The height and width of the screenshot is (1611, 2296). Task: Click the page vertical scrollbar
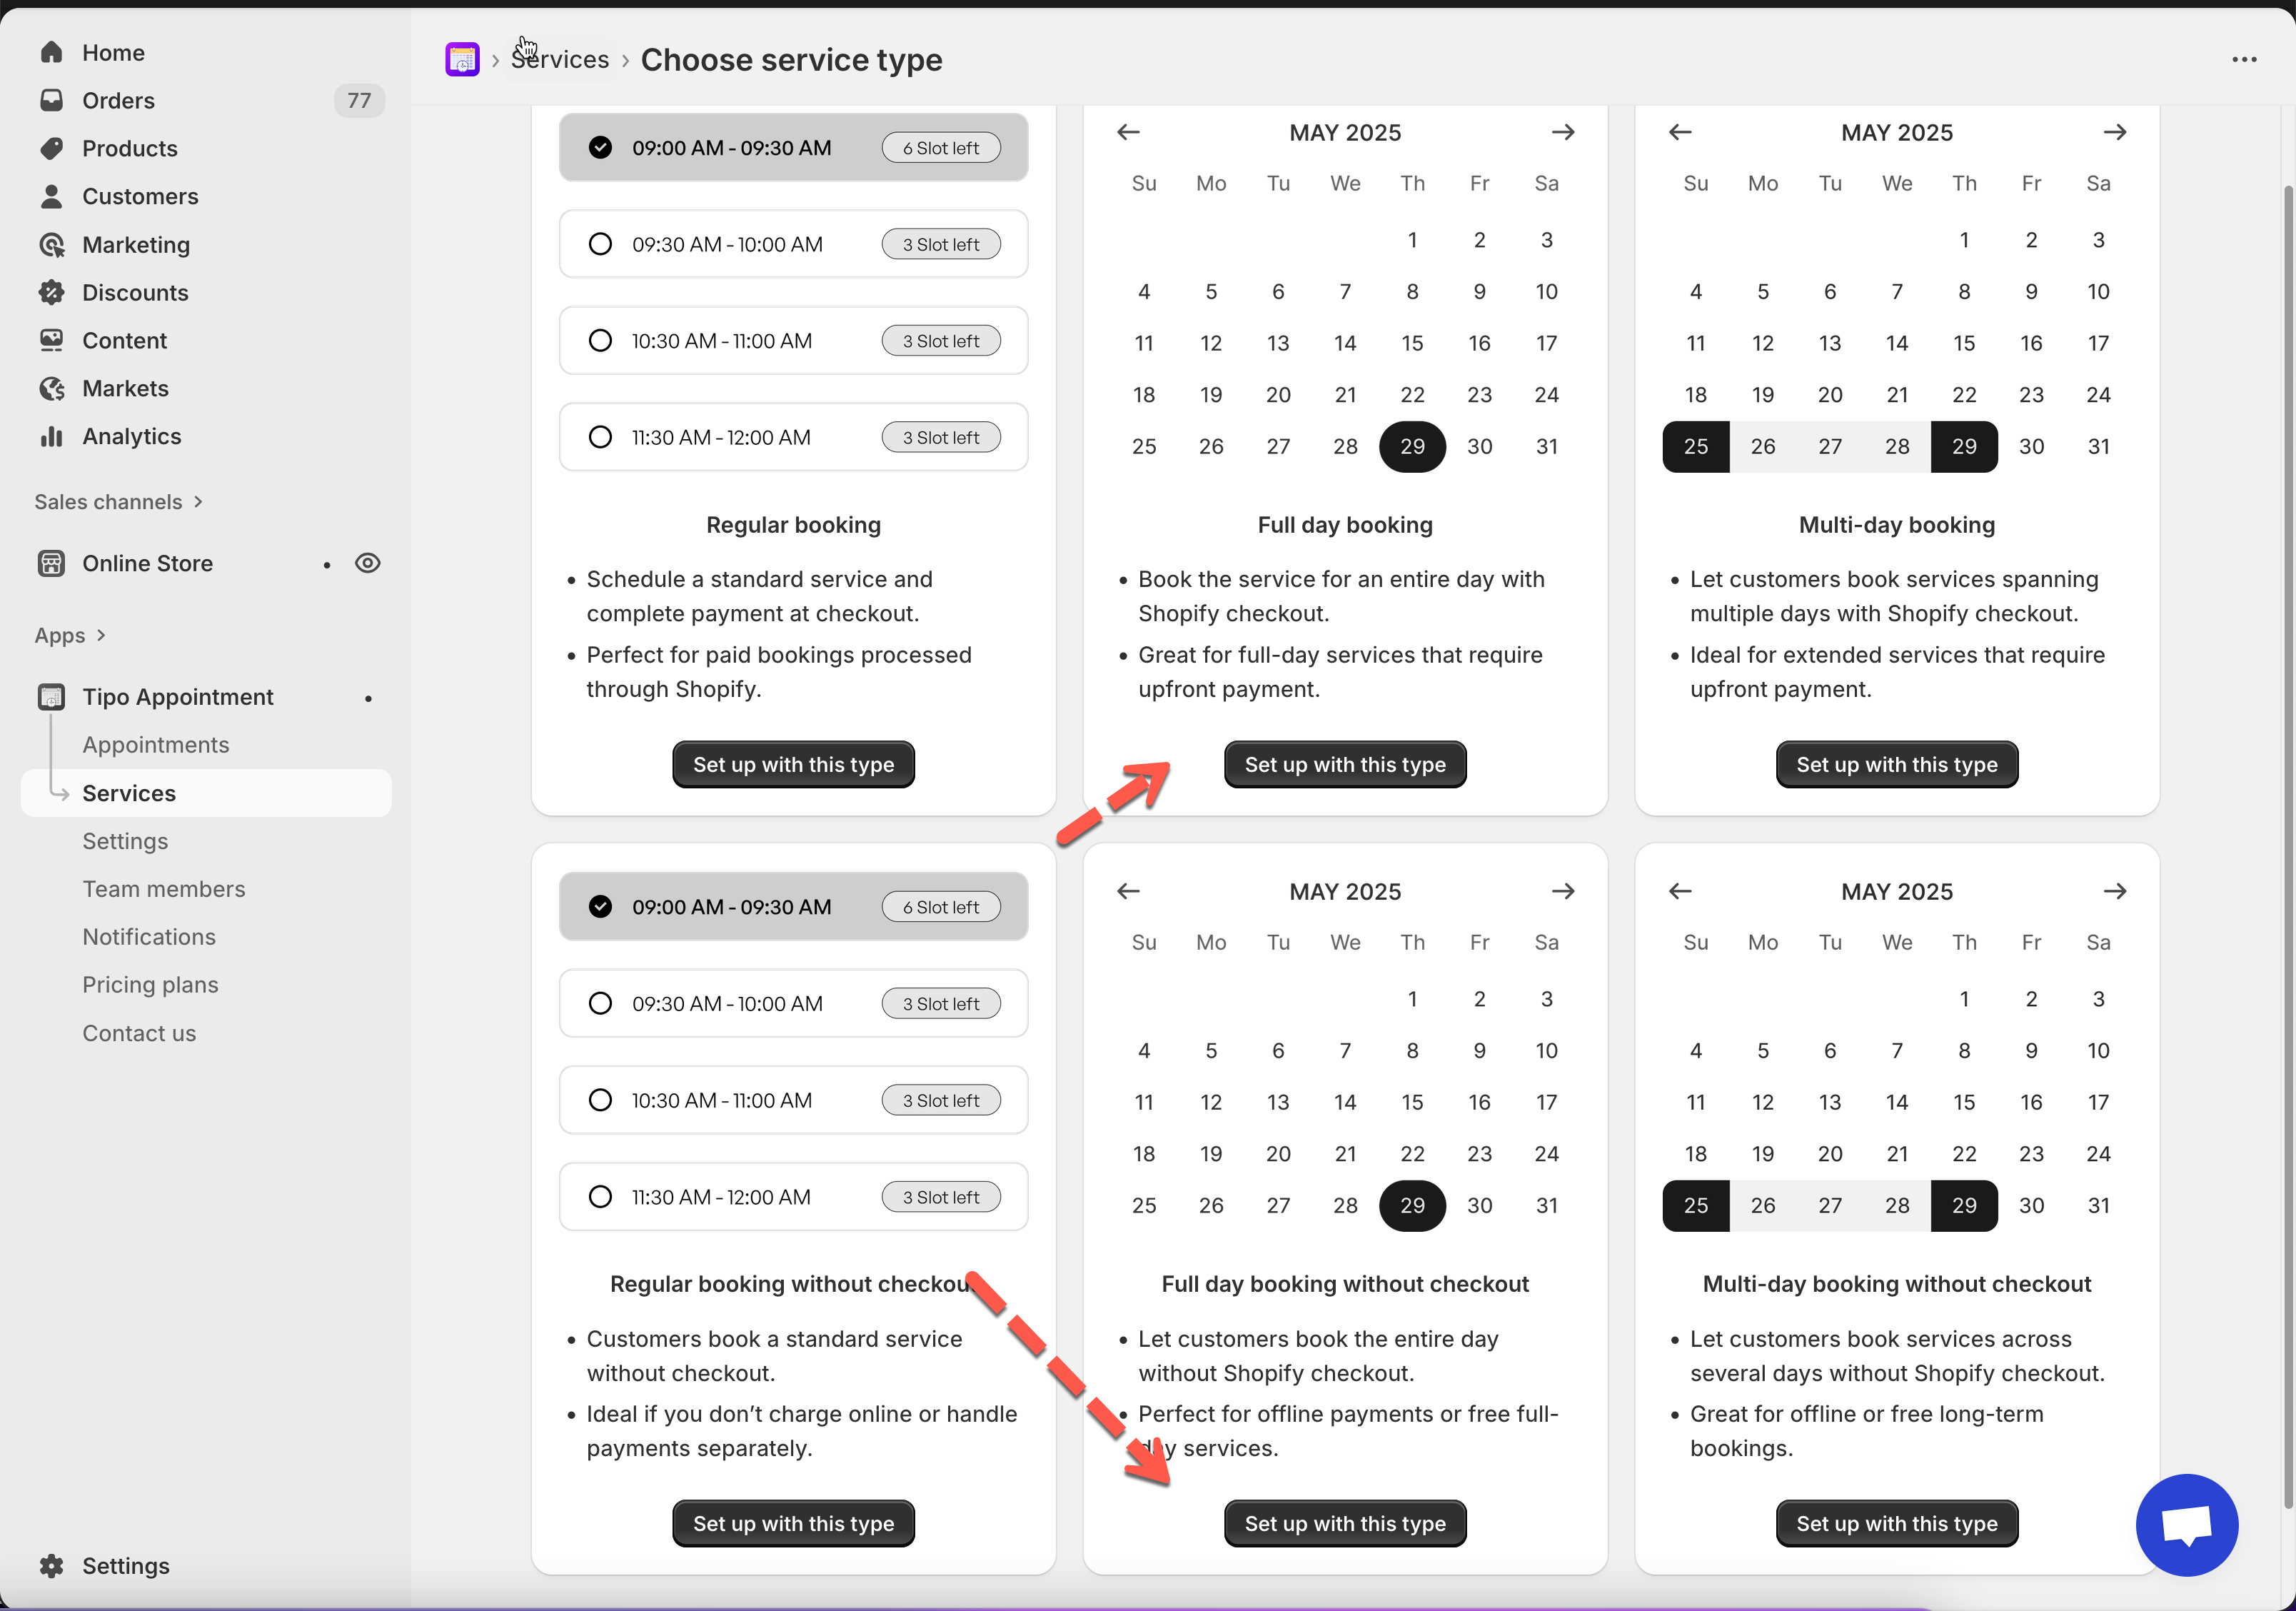coord(2288,800)
